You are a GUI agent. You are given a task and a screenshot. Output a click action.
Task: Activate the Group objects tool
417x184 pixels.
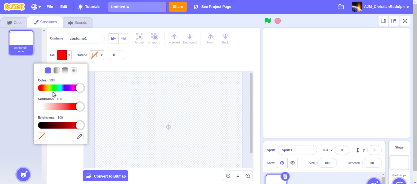click(x=139, y=38)
